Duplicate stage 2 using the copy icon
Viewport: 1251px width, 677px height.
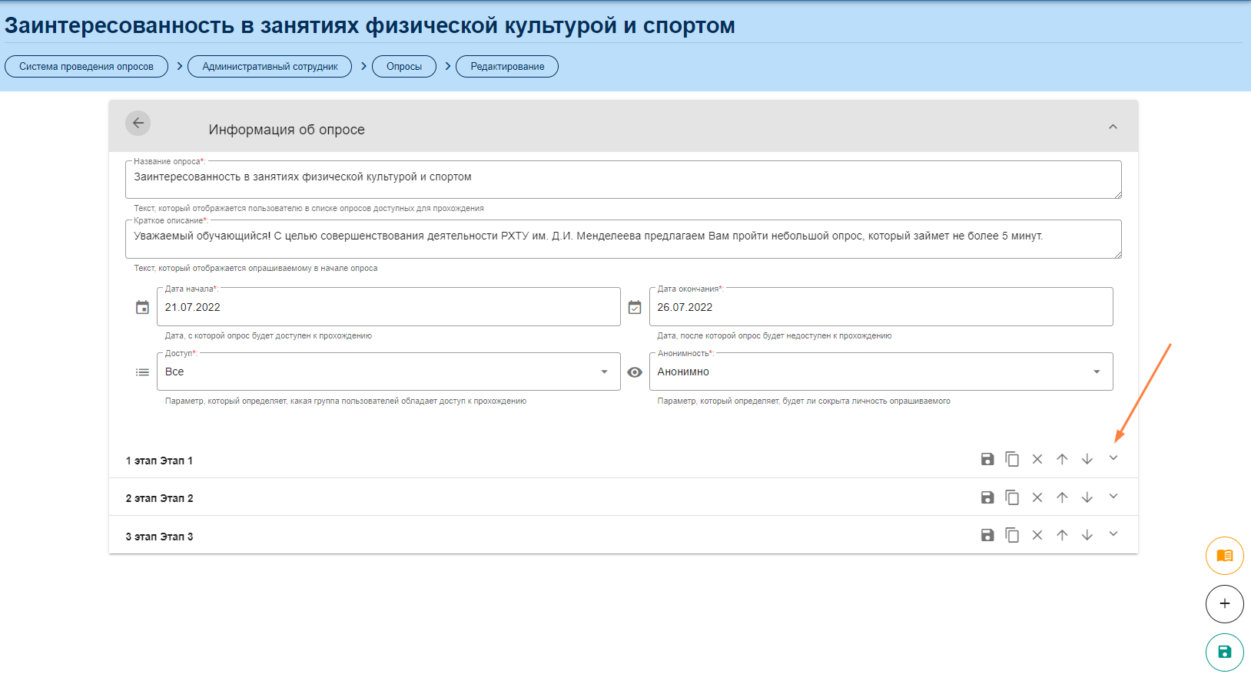pos(1012,497)
